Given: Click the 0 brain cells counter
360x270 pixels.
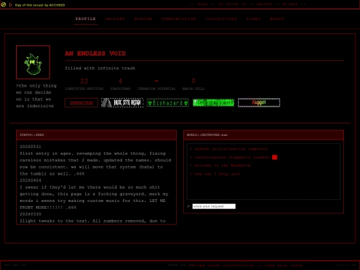Looking at the screenshot, I should click(193, 84).
